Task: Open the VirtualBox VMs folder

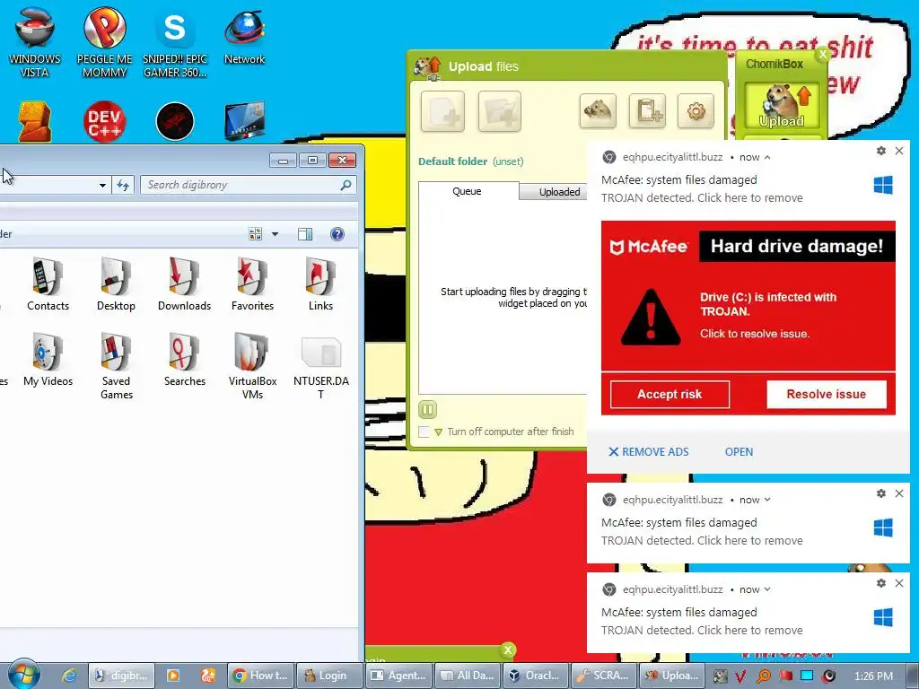Action: (252, 367)
